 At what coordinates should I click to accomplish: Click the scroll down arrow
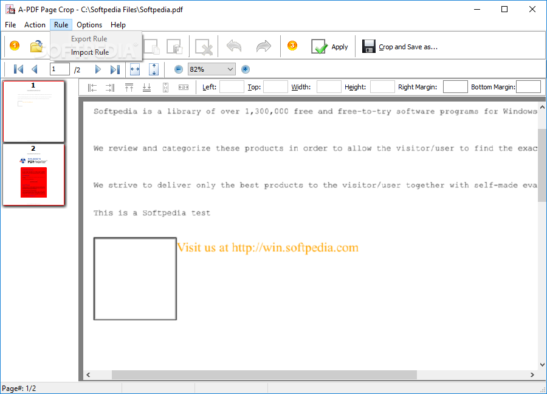tap(542, 365)
